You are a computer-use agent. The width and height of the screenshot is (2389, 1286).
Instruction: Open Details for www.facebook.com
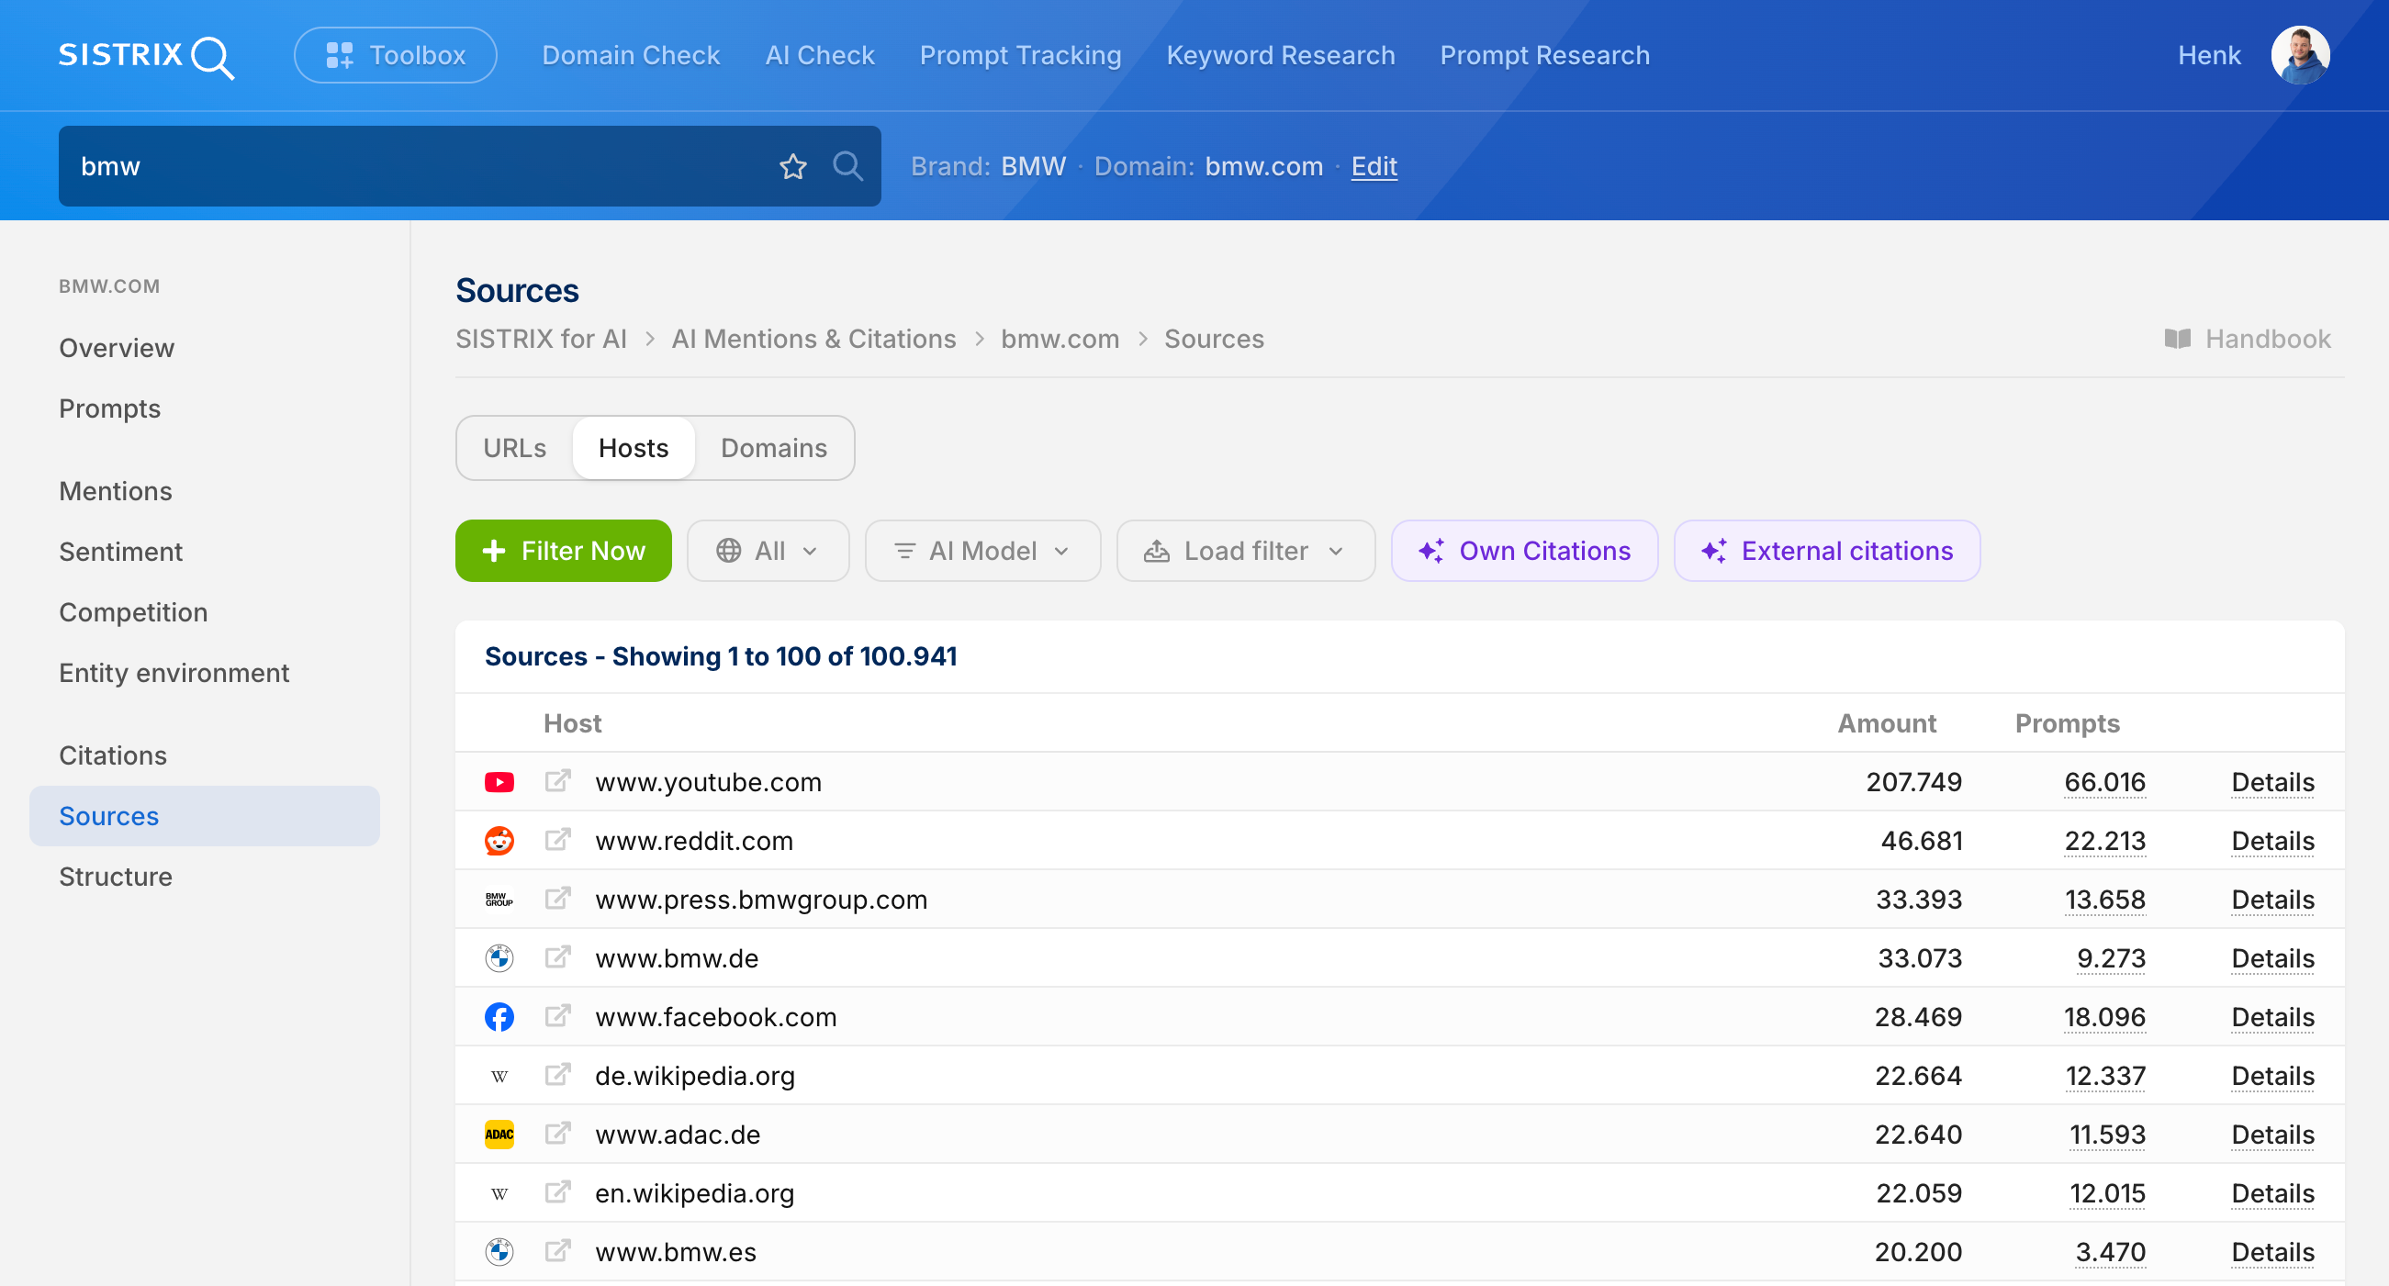coord(2272,1017)
